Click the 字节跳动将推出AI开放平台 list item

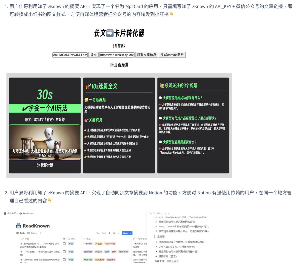tap(184, 231)
